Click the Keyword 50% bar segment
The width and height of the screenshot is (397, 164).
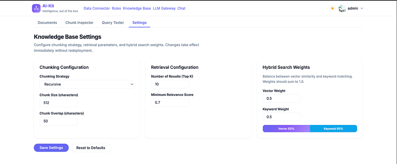[x=333, y=129]
